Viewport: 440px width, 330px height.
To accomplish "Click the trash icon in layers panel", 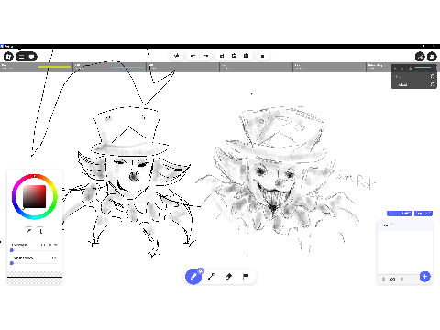I will click(383, 279).
